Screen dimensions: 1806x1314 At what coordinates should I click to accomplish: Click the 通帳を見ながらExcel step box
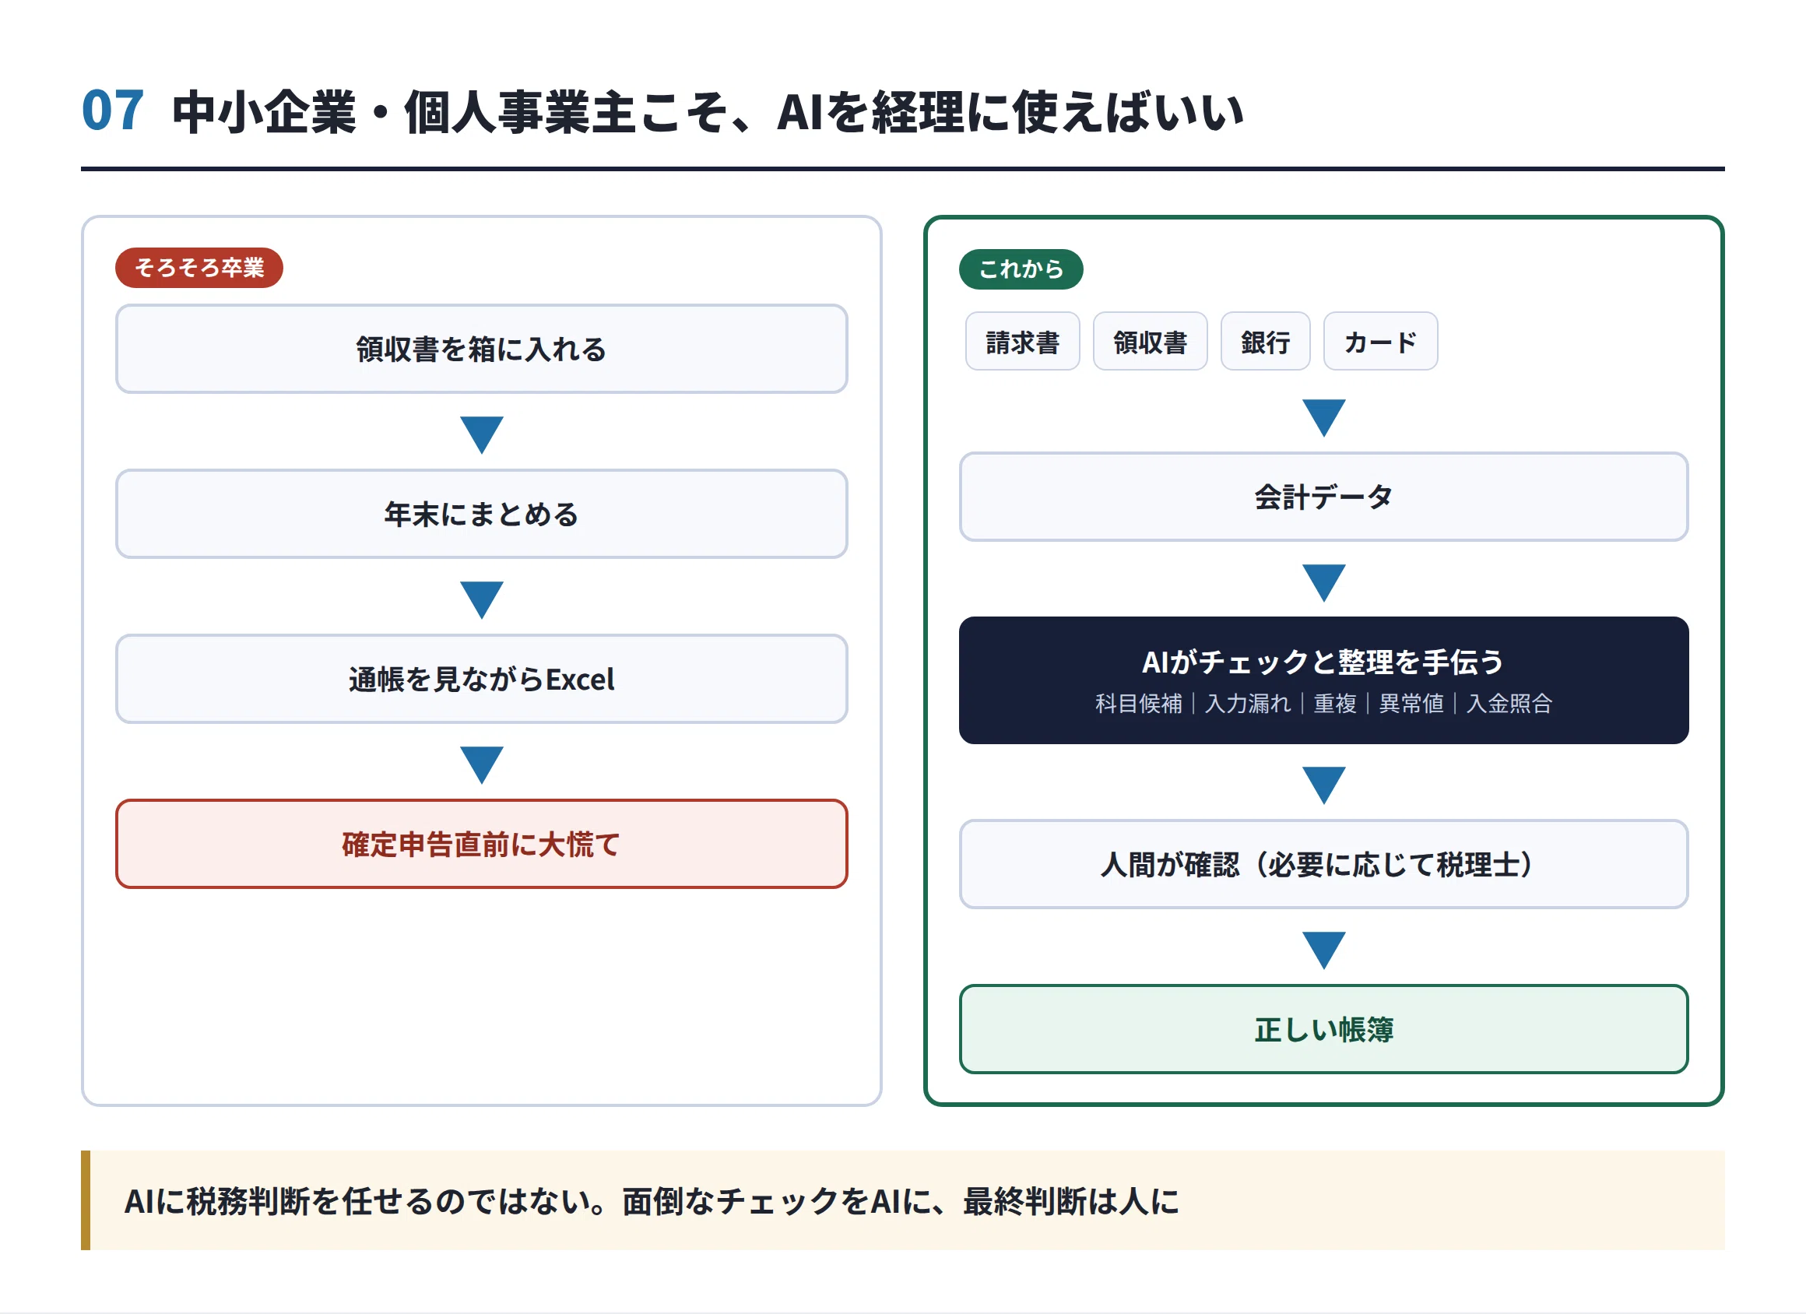(482, 680)
